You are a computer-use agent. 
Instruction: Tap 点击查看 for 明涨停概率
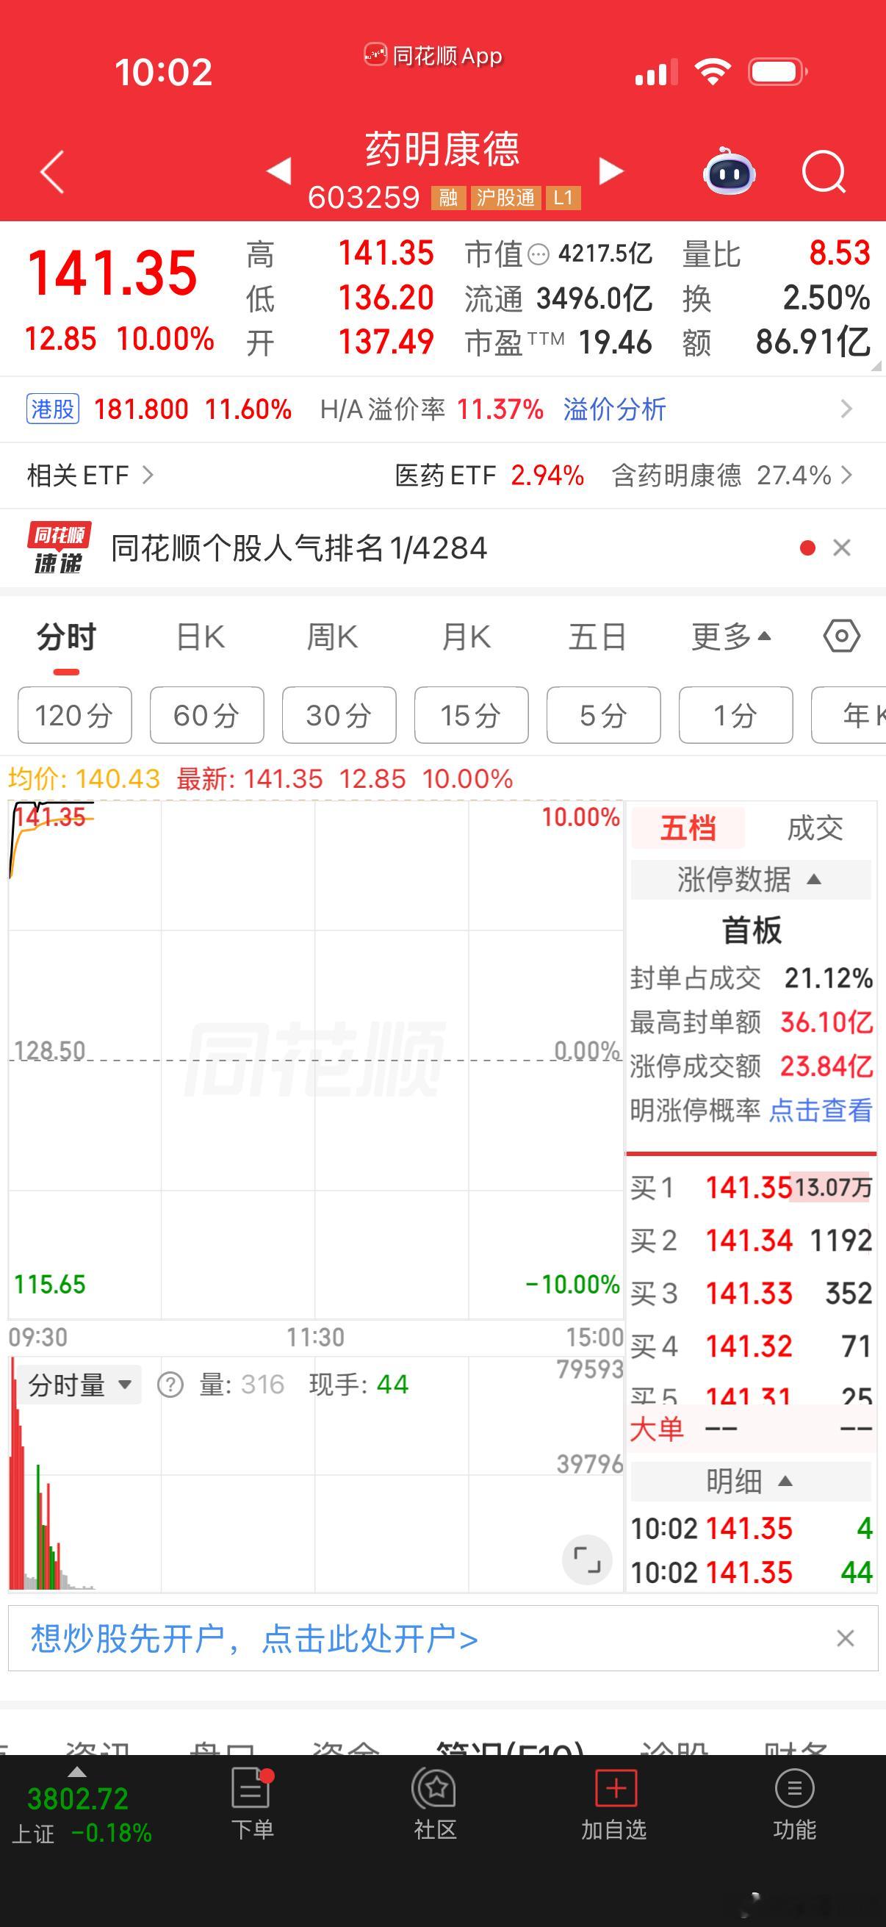point(820,1110)
